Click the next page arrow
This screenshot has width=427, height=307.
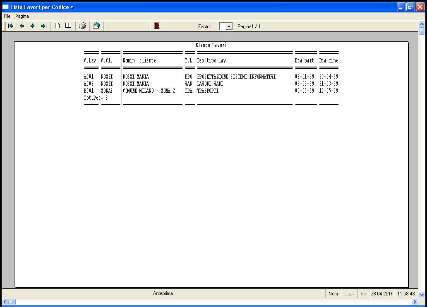point(33,26)
